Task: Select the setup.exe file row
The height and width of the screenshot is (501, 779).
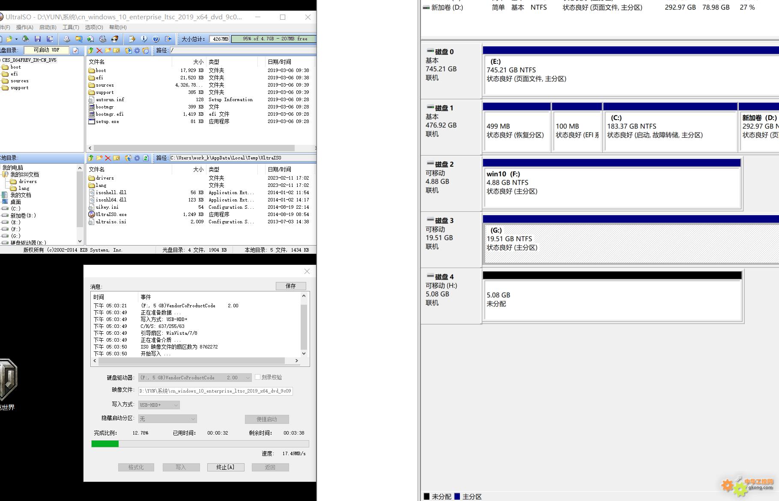Action: tap(201, 122)
